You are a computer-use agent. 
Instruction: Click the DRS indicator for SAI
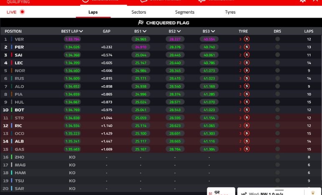277,55
